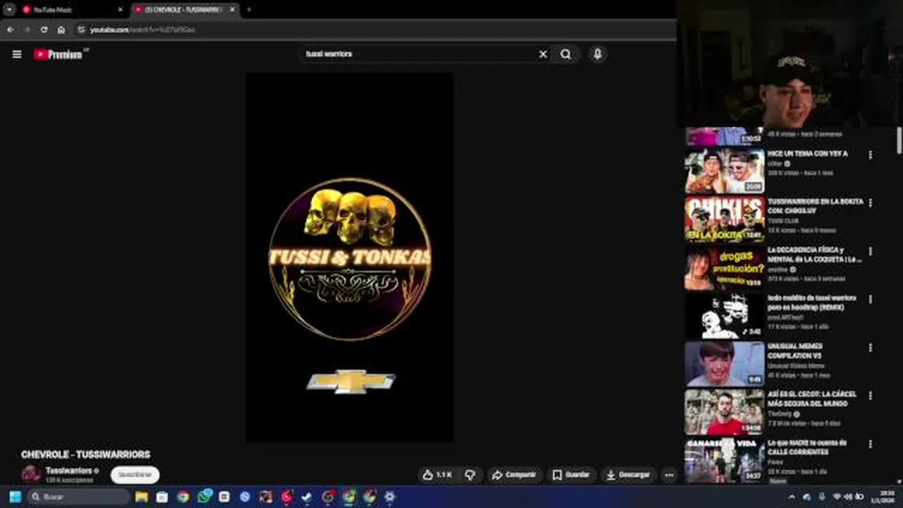Screen dimensions: 903x508
Task: Click the youtube.com address bar
Action: pyautogui.click(x=374, y=30)
